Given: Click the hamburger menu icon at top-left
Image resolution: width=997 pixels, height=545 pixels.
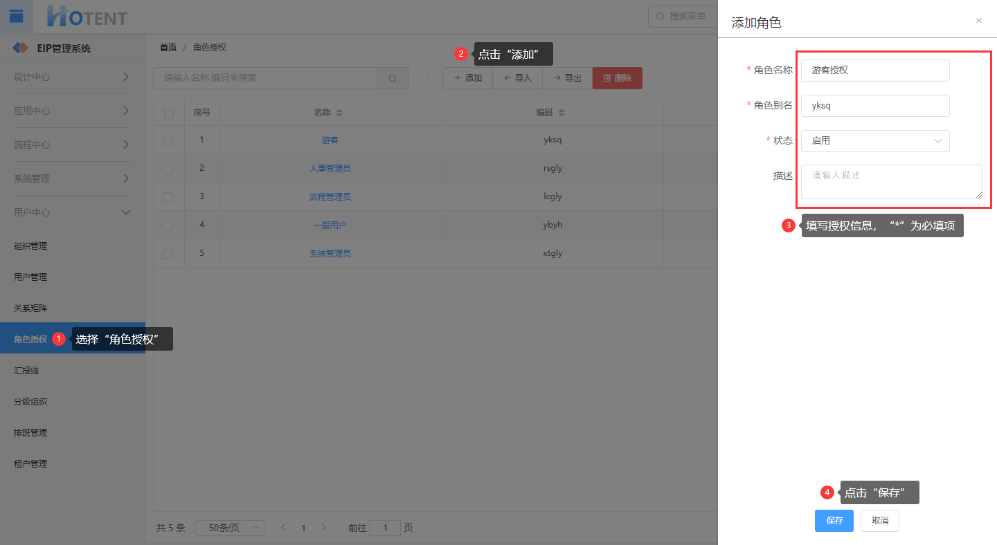Looking at the screenshot, I should click(17, 17).
